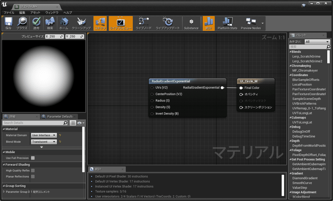Open the Substance toolbar icon
The image size is (333, 201).
tap(191, 23)
